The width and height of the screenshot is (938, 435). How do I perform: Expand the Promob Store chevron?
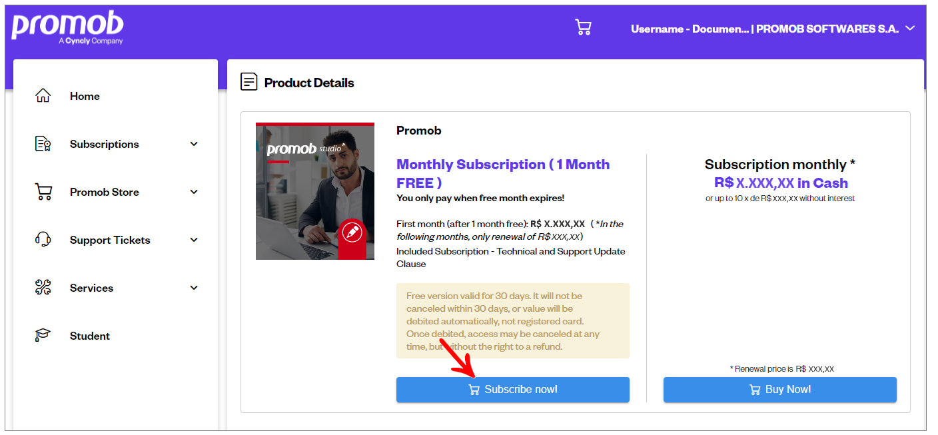tap(194, 192)
